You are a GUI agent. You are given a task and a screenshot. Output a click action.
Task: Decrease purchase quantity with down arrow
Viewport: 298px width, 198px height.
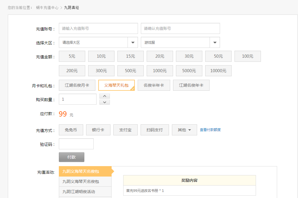pyautogui.click(x=104, y=102)
